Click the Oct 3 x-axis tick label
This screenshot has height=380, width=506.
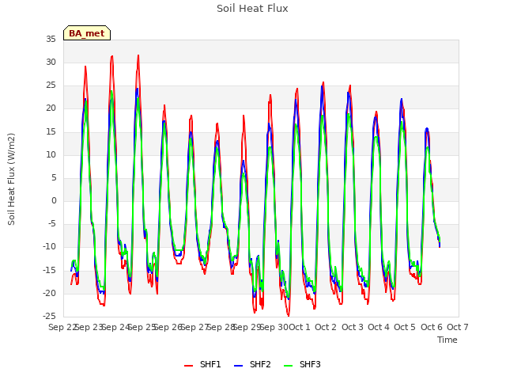353,327
